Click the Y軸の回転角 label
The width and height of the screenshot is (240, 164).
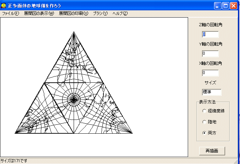pos(211,44)
